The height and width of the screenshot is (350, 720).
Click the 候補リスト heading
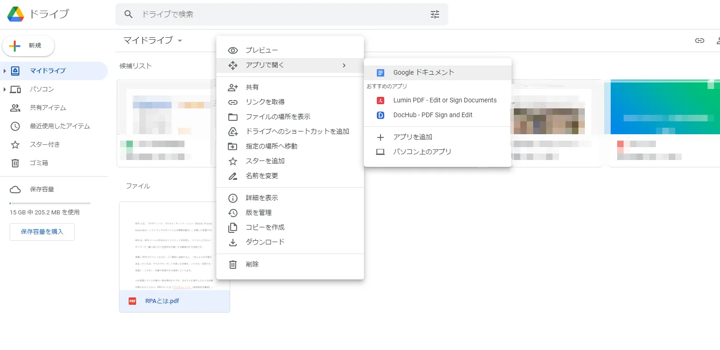coord(136,66)
